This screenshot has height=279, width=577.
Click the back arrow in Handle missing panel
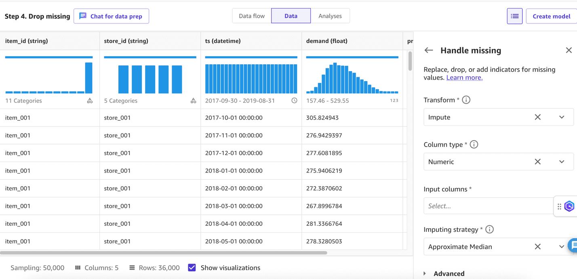[x=429, y=50]
